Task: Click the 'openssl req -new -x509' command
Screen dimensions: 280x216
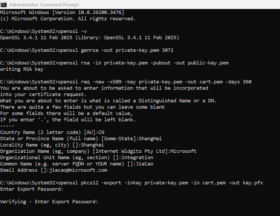Action: click(155, 82)
